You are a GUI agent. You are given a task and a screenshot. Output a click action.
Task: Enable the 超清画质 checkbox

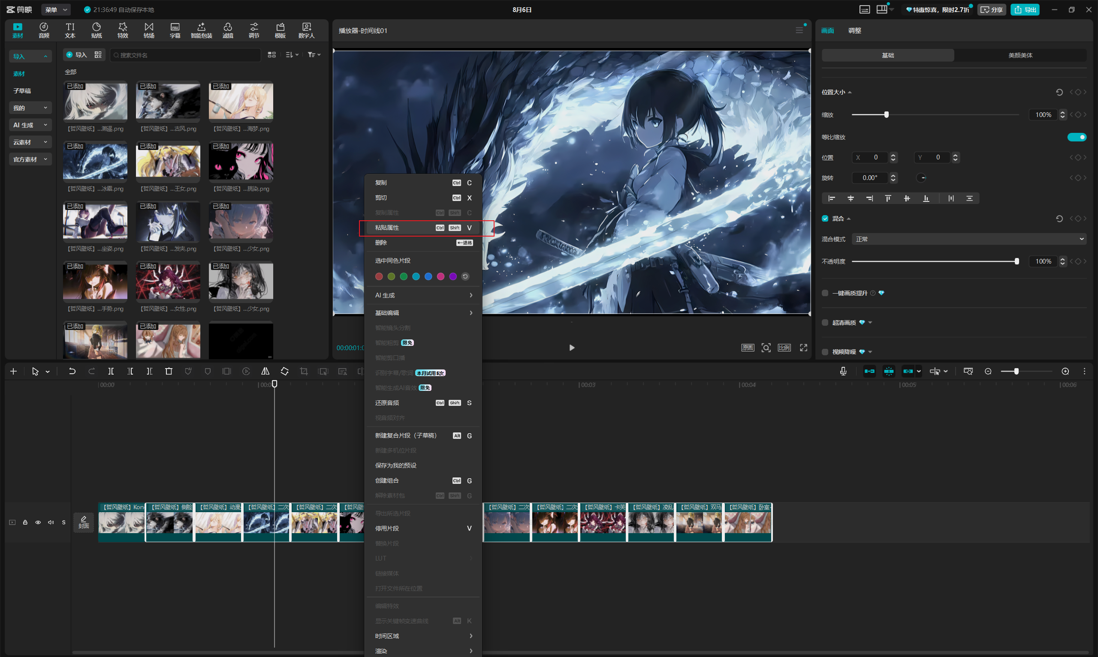825,323
